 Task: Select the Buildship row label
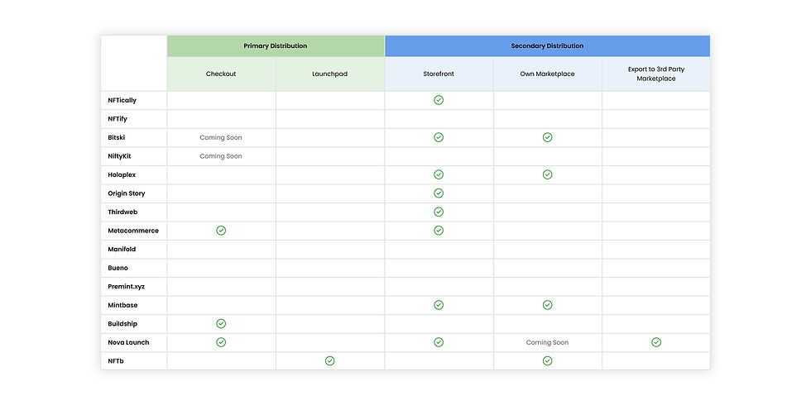tap(122, 323)
